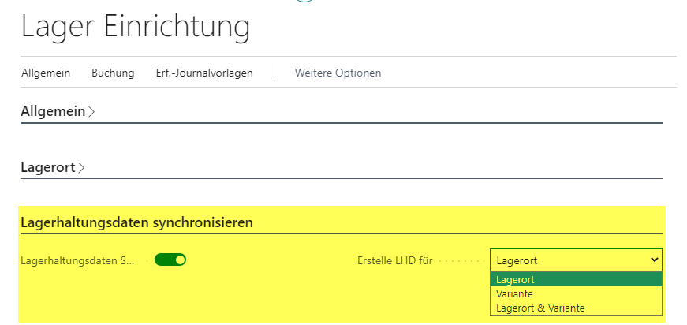Screen dimensions: 687x325
Task: Open the Erf.-Journalvorlagen menu
Action: [x=204, y=73]
